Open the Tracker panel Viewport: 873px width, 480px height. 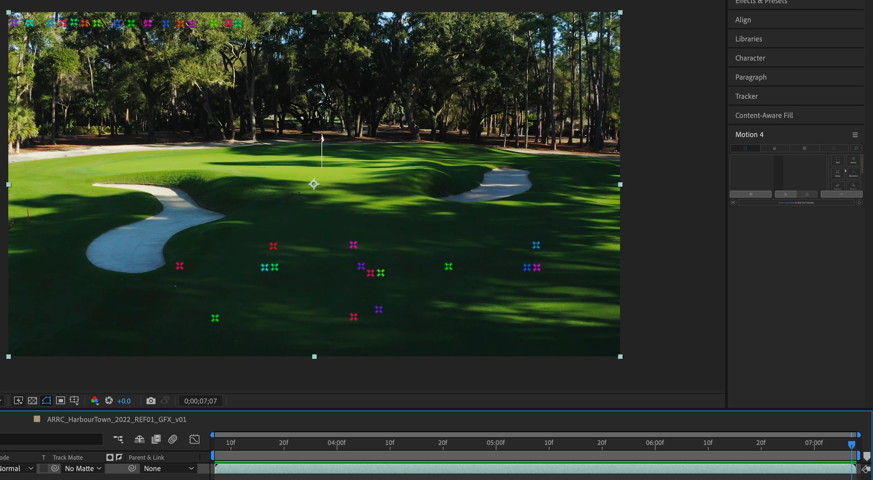pyautogui.click(x=746, y=96)
